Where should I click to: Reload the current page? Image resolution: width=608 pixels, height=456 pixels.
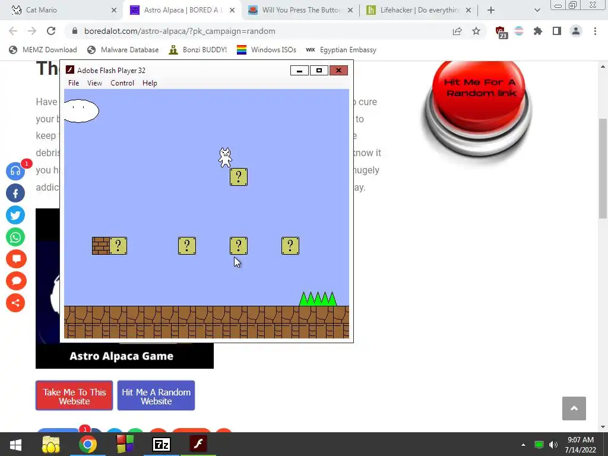pos(51,31)
